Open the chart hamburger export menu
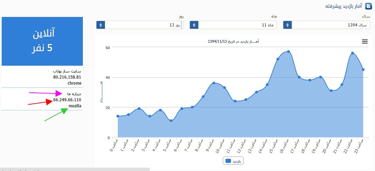Image resolution: width=375 pixels, height=171 pixels. point(365,41)
